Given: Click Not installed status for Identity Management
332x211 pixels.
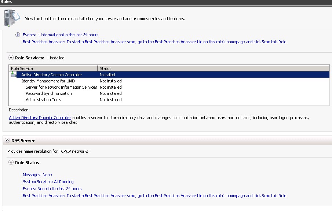Looking at the screenshot, I should pyautogui.click(x=110, y=81).
